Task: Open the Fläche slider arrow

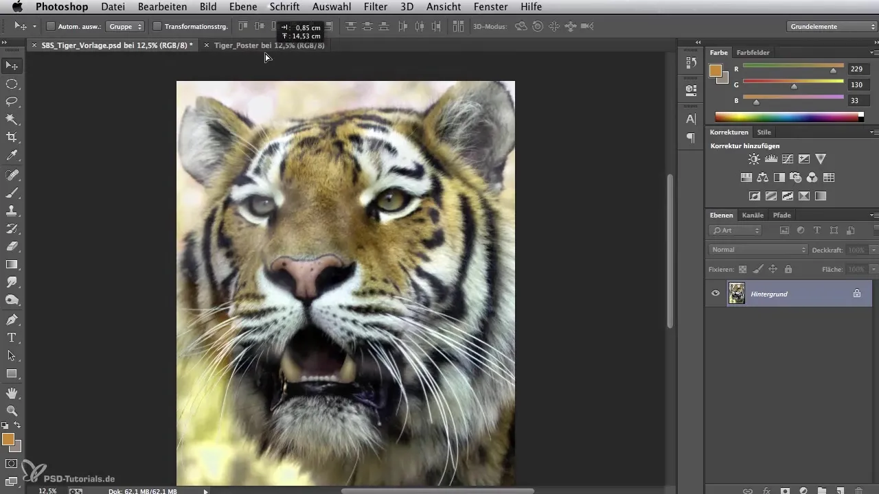Action: 874,270
